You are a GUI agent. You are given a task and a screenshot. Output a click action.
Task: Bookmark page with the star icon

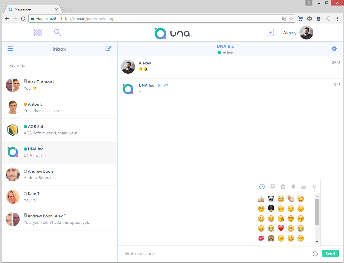tap(291, 19)
